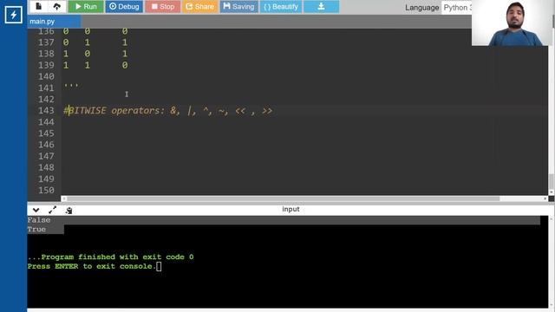Viewport: 555px width, 312px height.
Task: Expand console to fullscreen with arrows icon
Action: pyautogui.click(x=52, y=210)
